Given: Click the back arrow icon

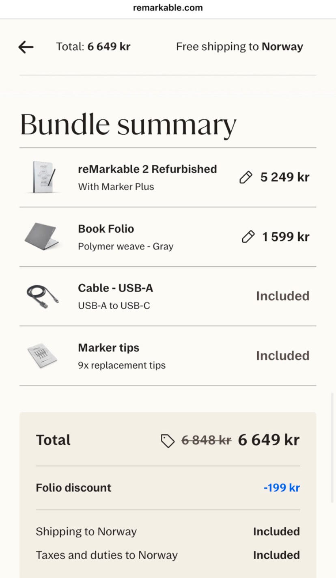Looking at the screenshot, I should click(26, 47).
